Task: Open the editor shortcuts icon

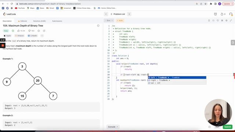Action: tap(222, 21)
